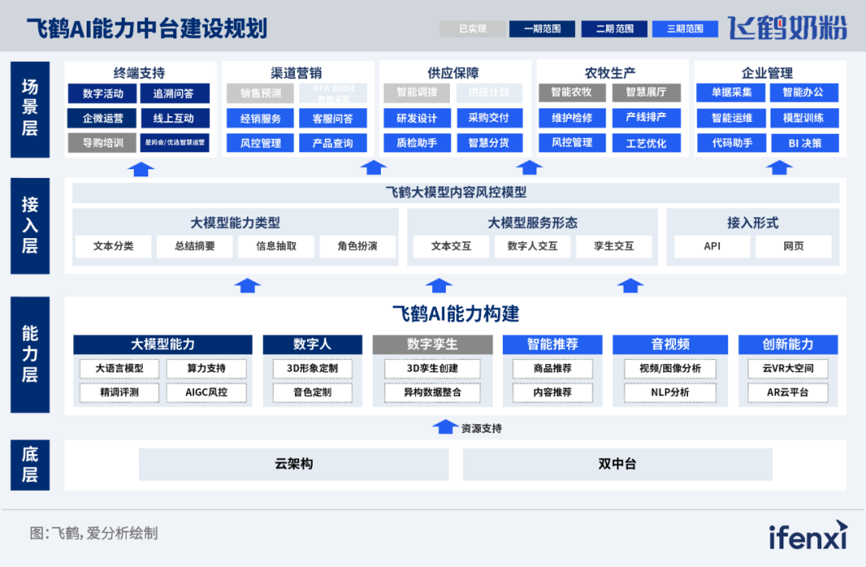Click the 工艺优化 box
Screen dimensions: 866x567
coord(646,143)
